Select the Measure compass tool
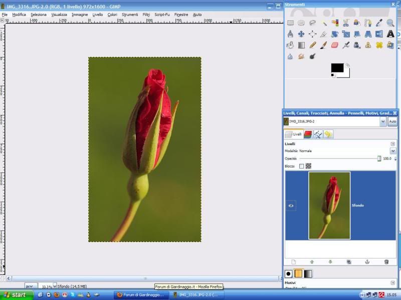 (x=290, y=34)
